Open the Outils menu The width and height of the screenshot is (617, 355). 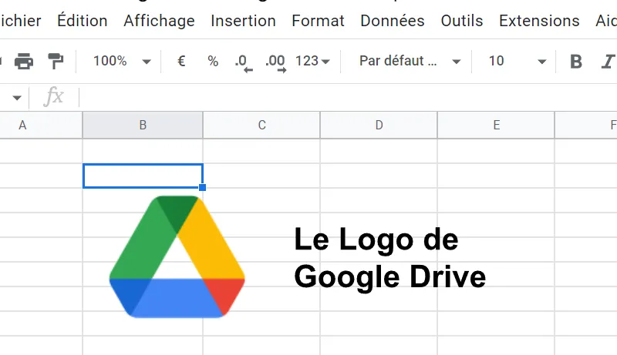pyautogui.click(x=461, y=21)
